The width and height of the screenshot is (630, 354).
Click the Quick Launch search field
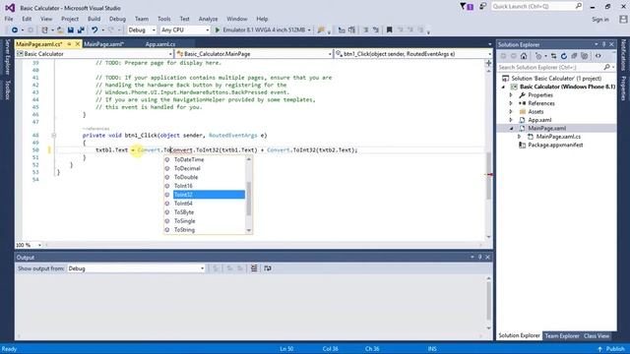click(536, 7)
